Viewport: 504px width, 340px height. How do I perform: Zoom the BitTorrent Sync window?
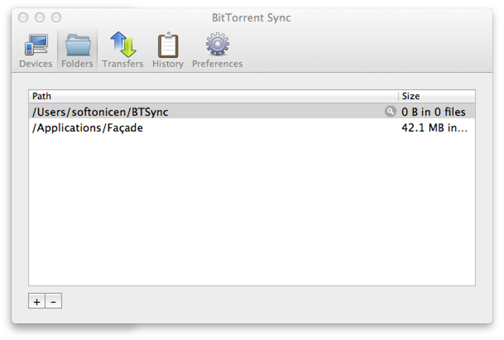pyautogui.click(x=56, y=18)
